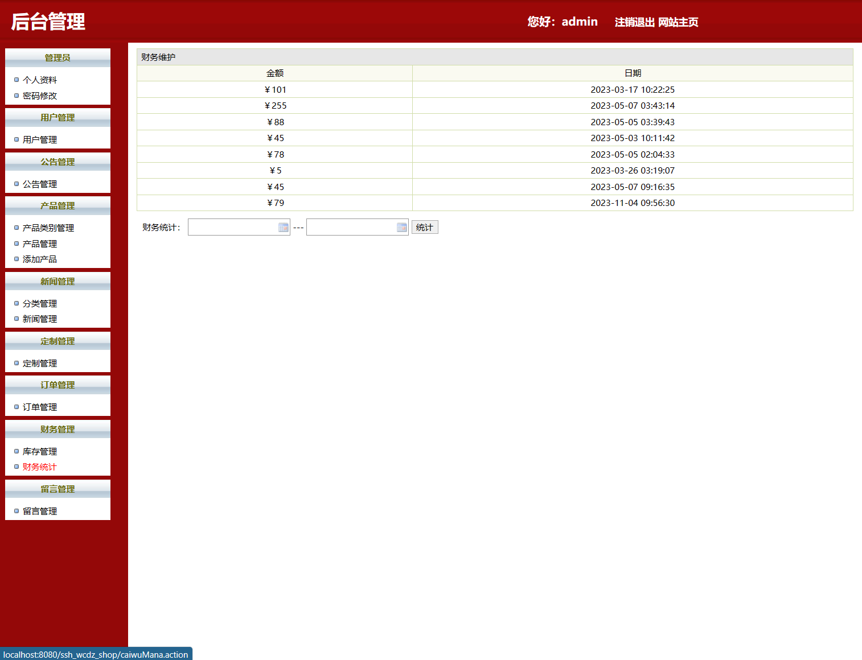This screenshot has width=862, height=660.
Task: Click the ¥101 amount cell
Action: [275, 90]
